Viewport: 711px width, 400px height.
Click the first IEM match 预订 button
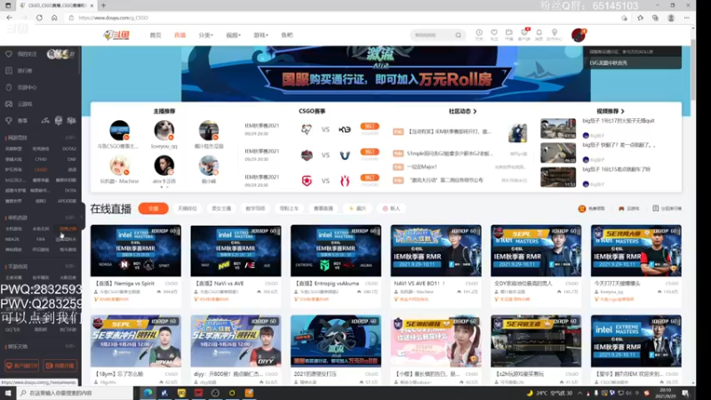click(x=370, y=126)
